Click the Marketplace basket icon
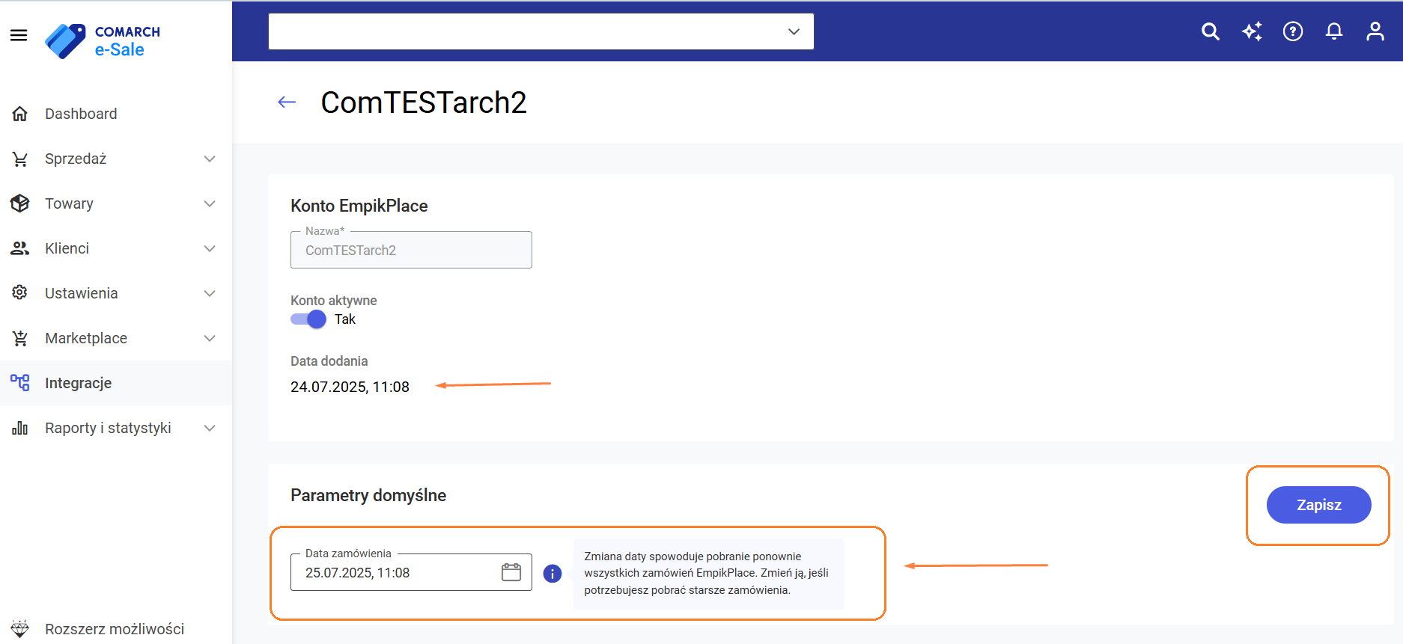 pos(20,338)
